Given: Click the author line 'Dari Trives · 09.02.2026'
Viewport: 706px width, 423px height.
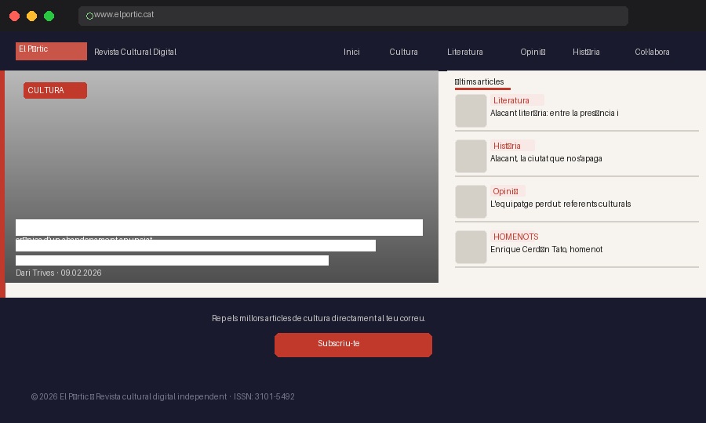Looking at the screenshot, I should tap(59, 273).
